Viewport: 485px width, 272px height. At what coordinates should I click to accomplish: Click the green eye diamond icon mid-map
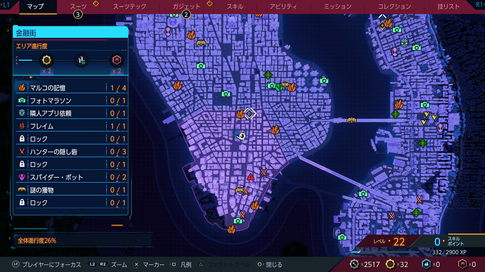pos(268,75)
